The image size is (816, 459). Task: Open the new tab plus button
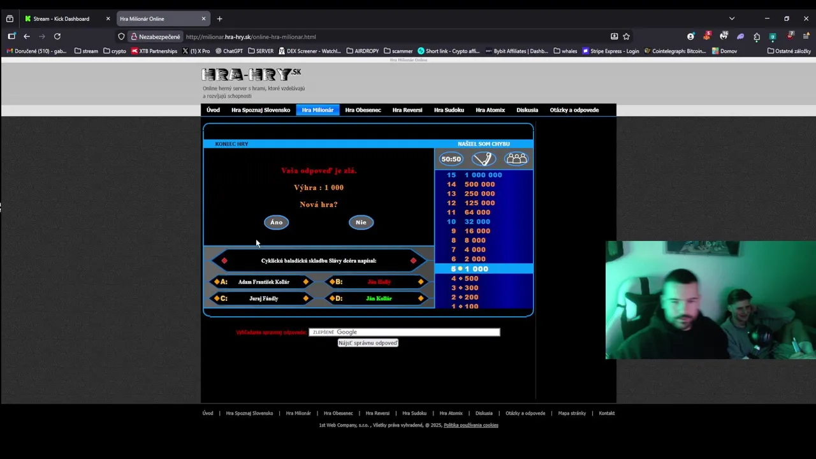tap(219, 18)
